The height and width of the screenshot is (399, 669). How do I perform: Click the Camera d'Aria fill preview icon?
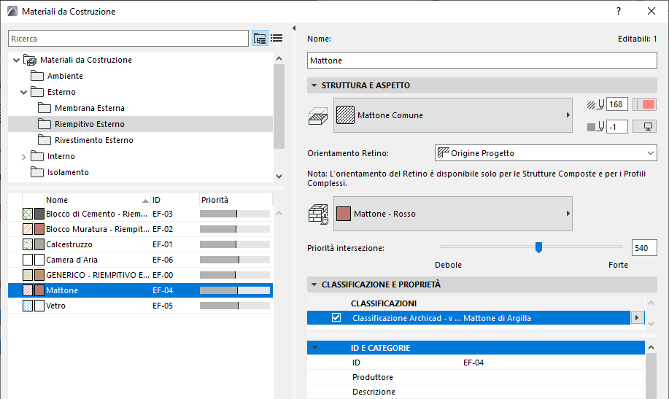[28, 260]
